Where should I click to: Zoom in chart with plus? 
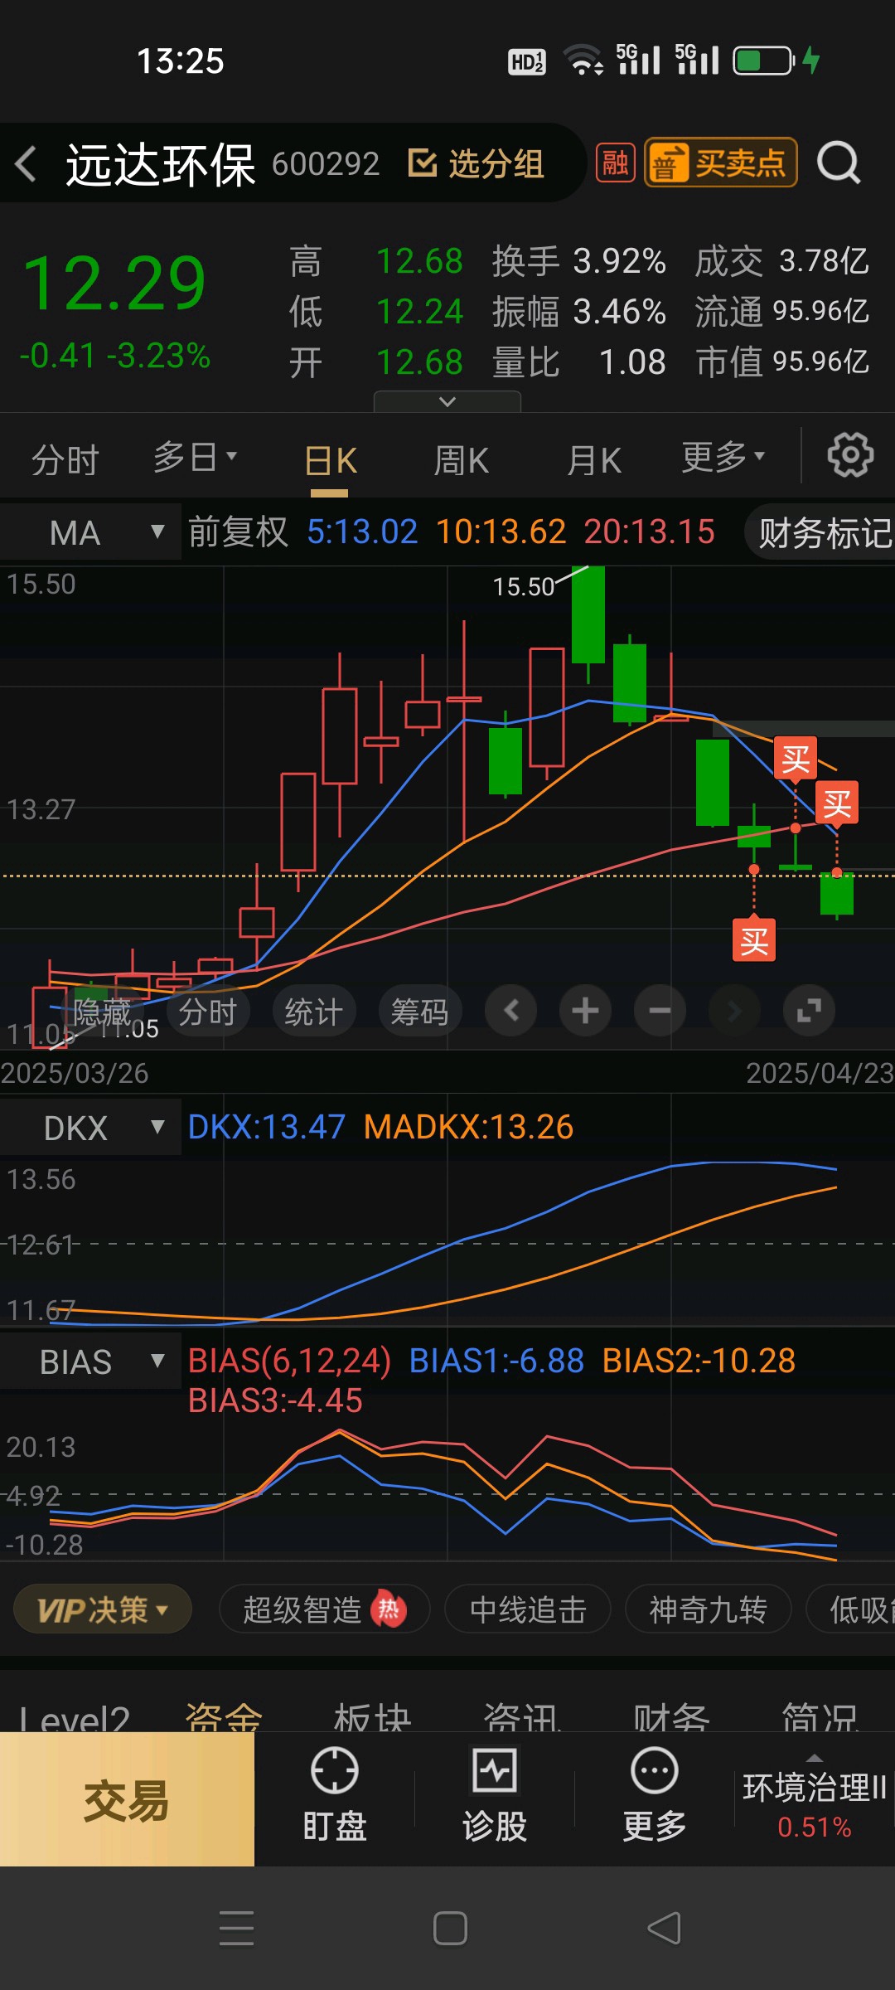(x=585, y=1011)
